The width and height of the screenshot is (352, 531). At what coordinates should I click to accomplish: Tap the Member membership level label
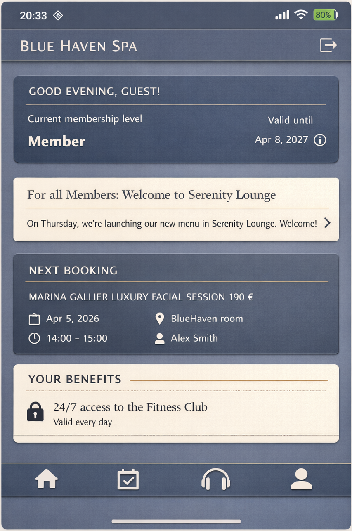pyautogui.click(x=57, y=142)
